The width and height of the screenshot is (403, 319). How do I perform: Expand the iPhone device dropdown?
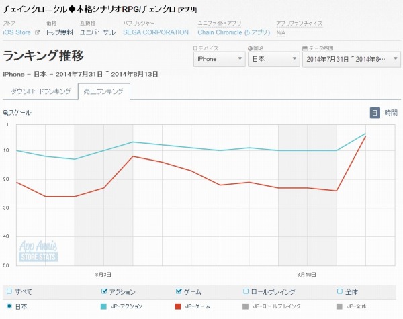click(x=220, y=59)
